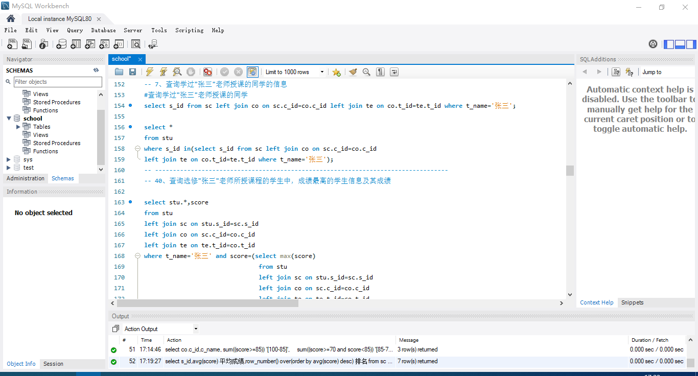Open the Inspector for the selected object
This screenshot has height=376, width=698.
tap(43, 44)
